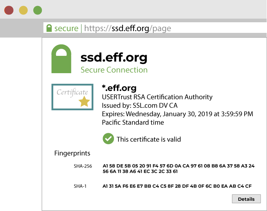The image size is (267, 211).
Task: Select the ssd.eff.org site heading
Action: [x=114, y=57]
